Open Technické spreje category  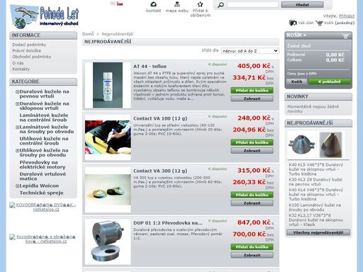point(42,193)
